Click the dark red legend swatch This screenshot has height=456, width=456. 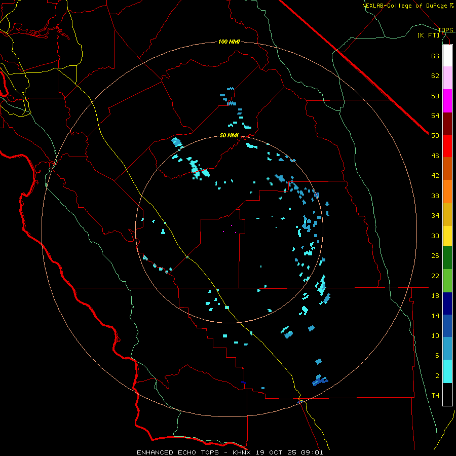click(x=447, y=124)
